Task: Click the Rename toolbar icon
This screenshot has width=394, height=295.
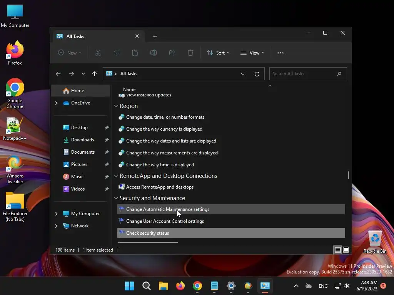Action: point(154,53)
